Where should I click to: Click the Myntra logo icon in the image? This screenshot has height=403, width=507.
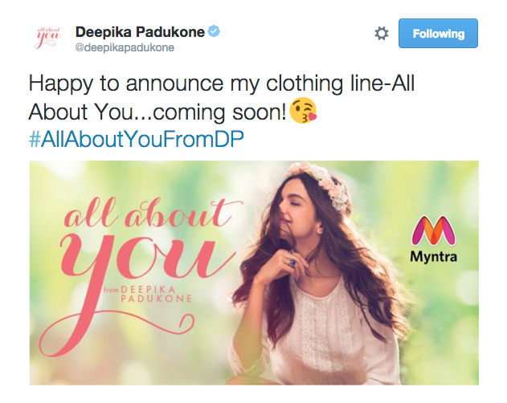[434, 233]
